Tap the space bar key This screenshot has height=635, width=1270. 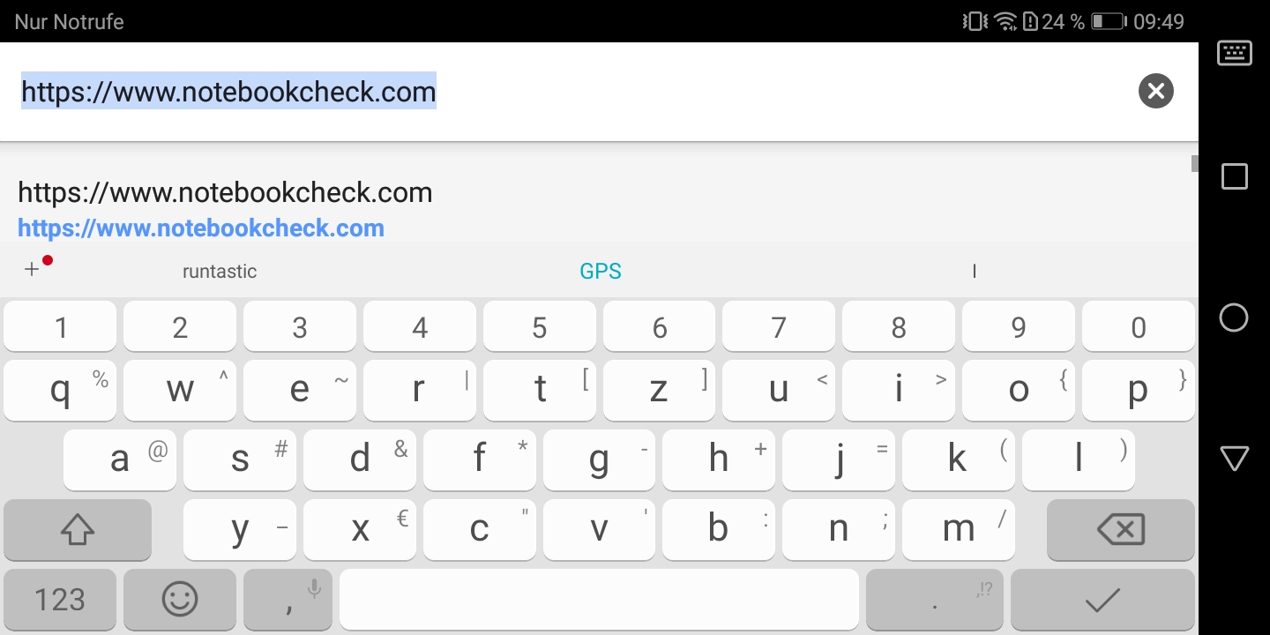[599, 600]
